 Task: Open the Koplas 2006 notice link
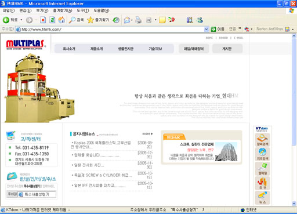pos(100,144)
